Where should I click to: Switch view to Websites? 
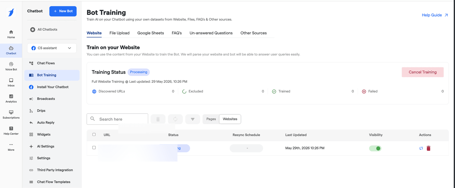click(x=230, y=119)
